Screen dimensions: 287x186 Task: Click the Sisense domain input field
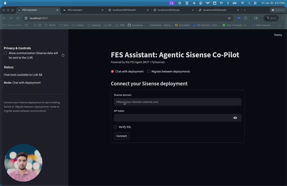[x=178, y=102]
